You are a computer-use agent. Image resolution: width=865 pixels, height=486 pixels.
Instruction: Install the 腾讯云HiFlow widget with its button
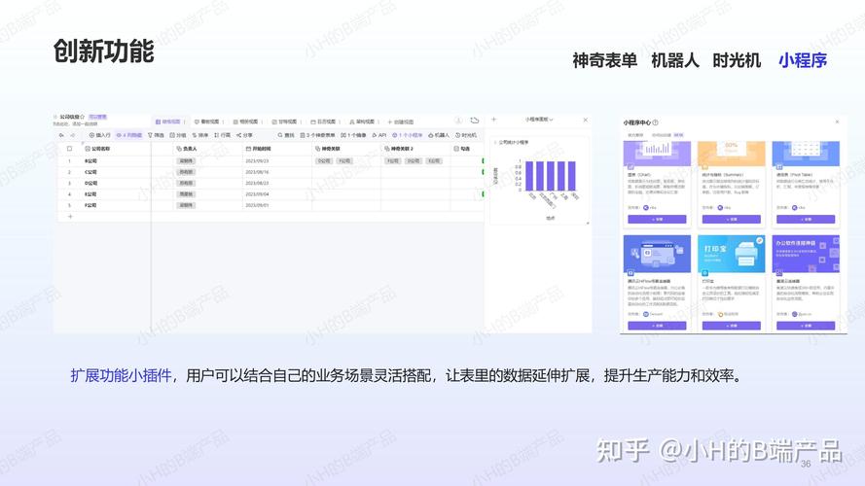pos(657,326)
